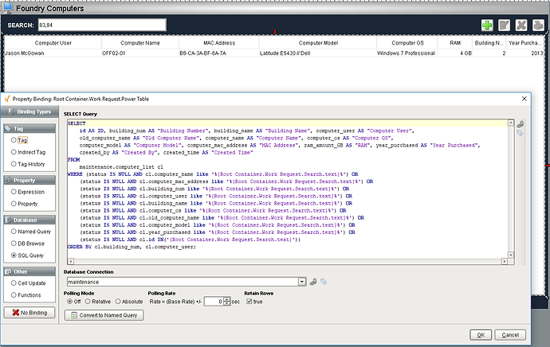
Task: Click the Windows 7 Professional cell
Action: click(407, 53)
